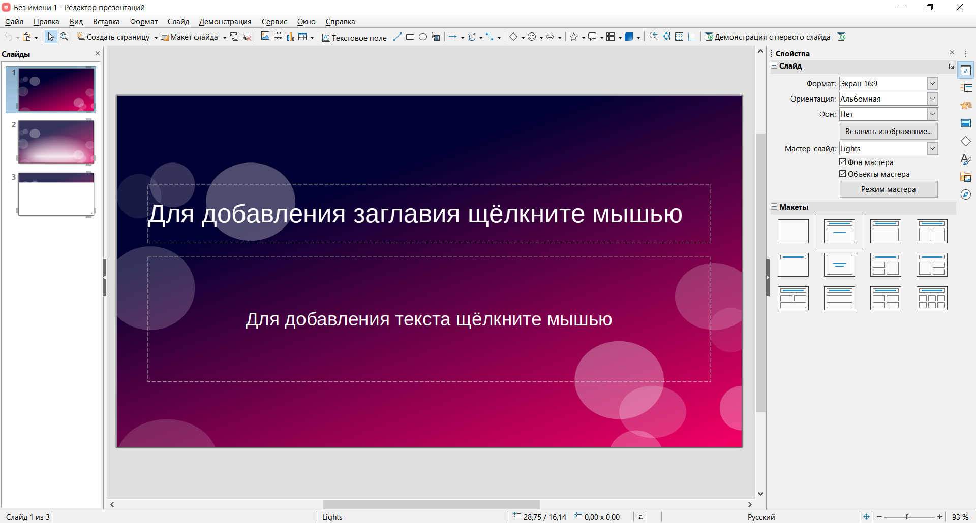
Task: Select the connectors tool
Action: pos(490,37)
